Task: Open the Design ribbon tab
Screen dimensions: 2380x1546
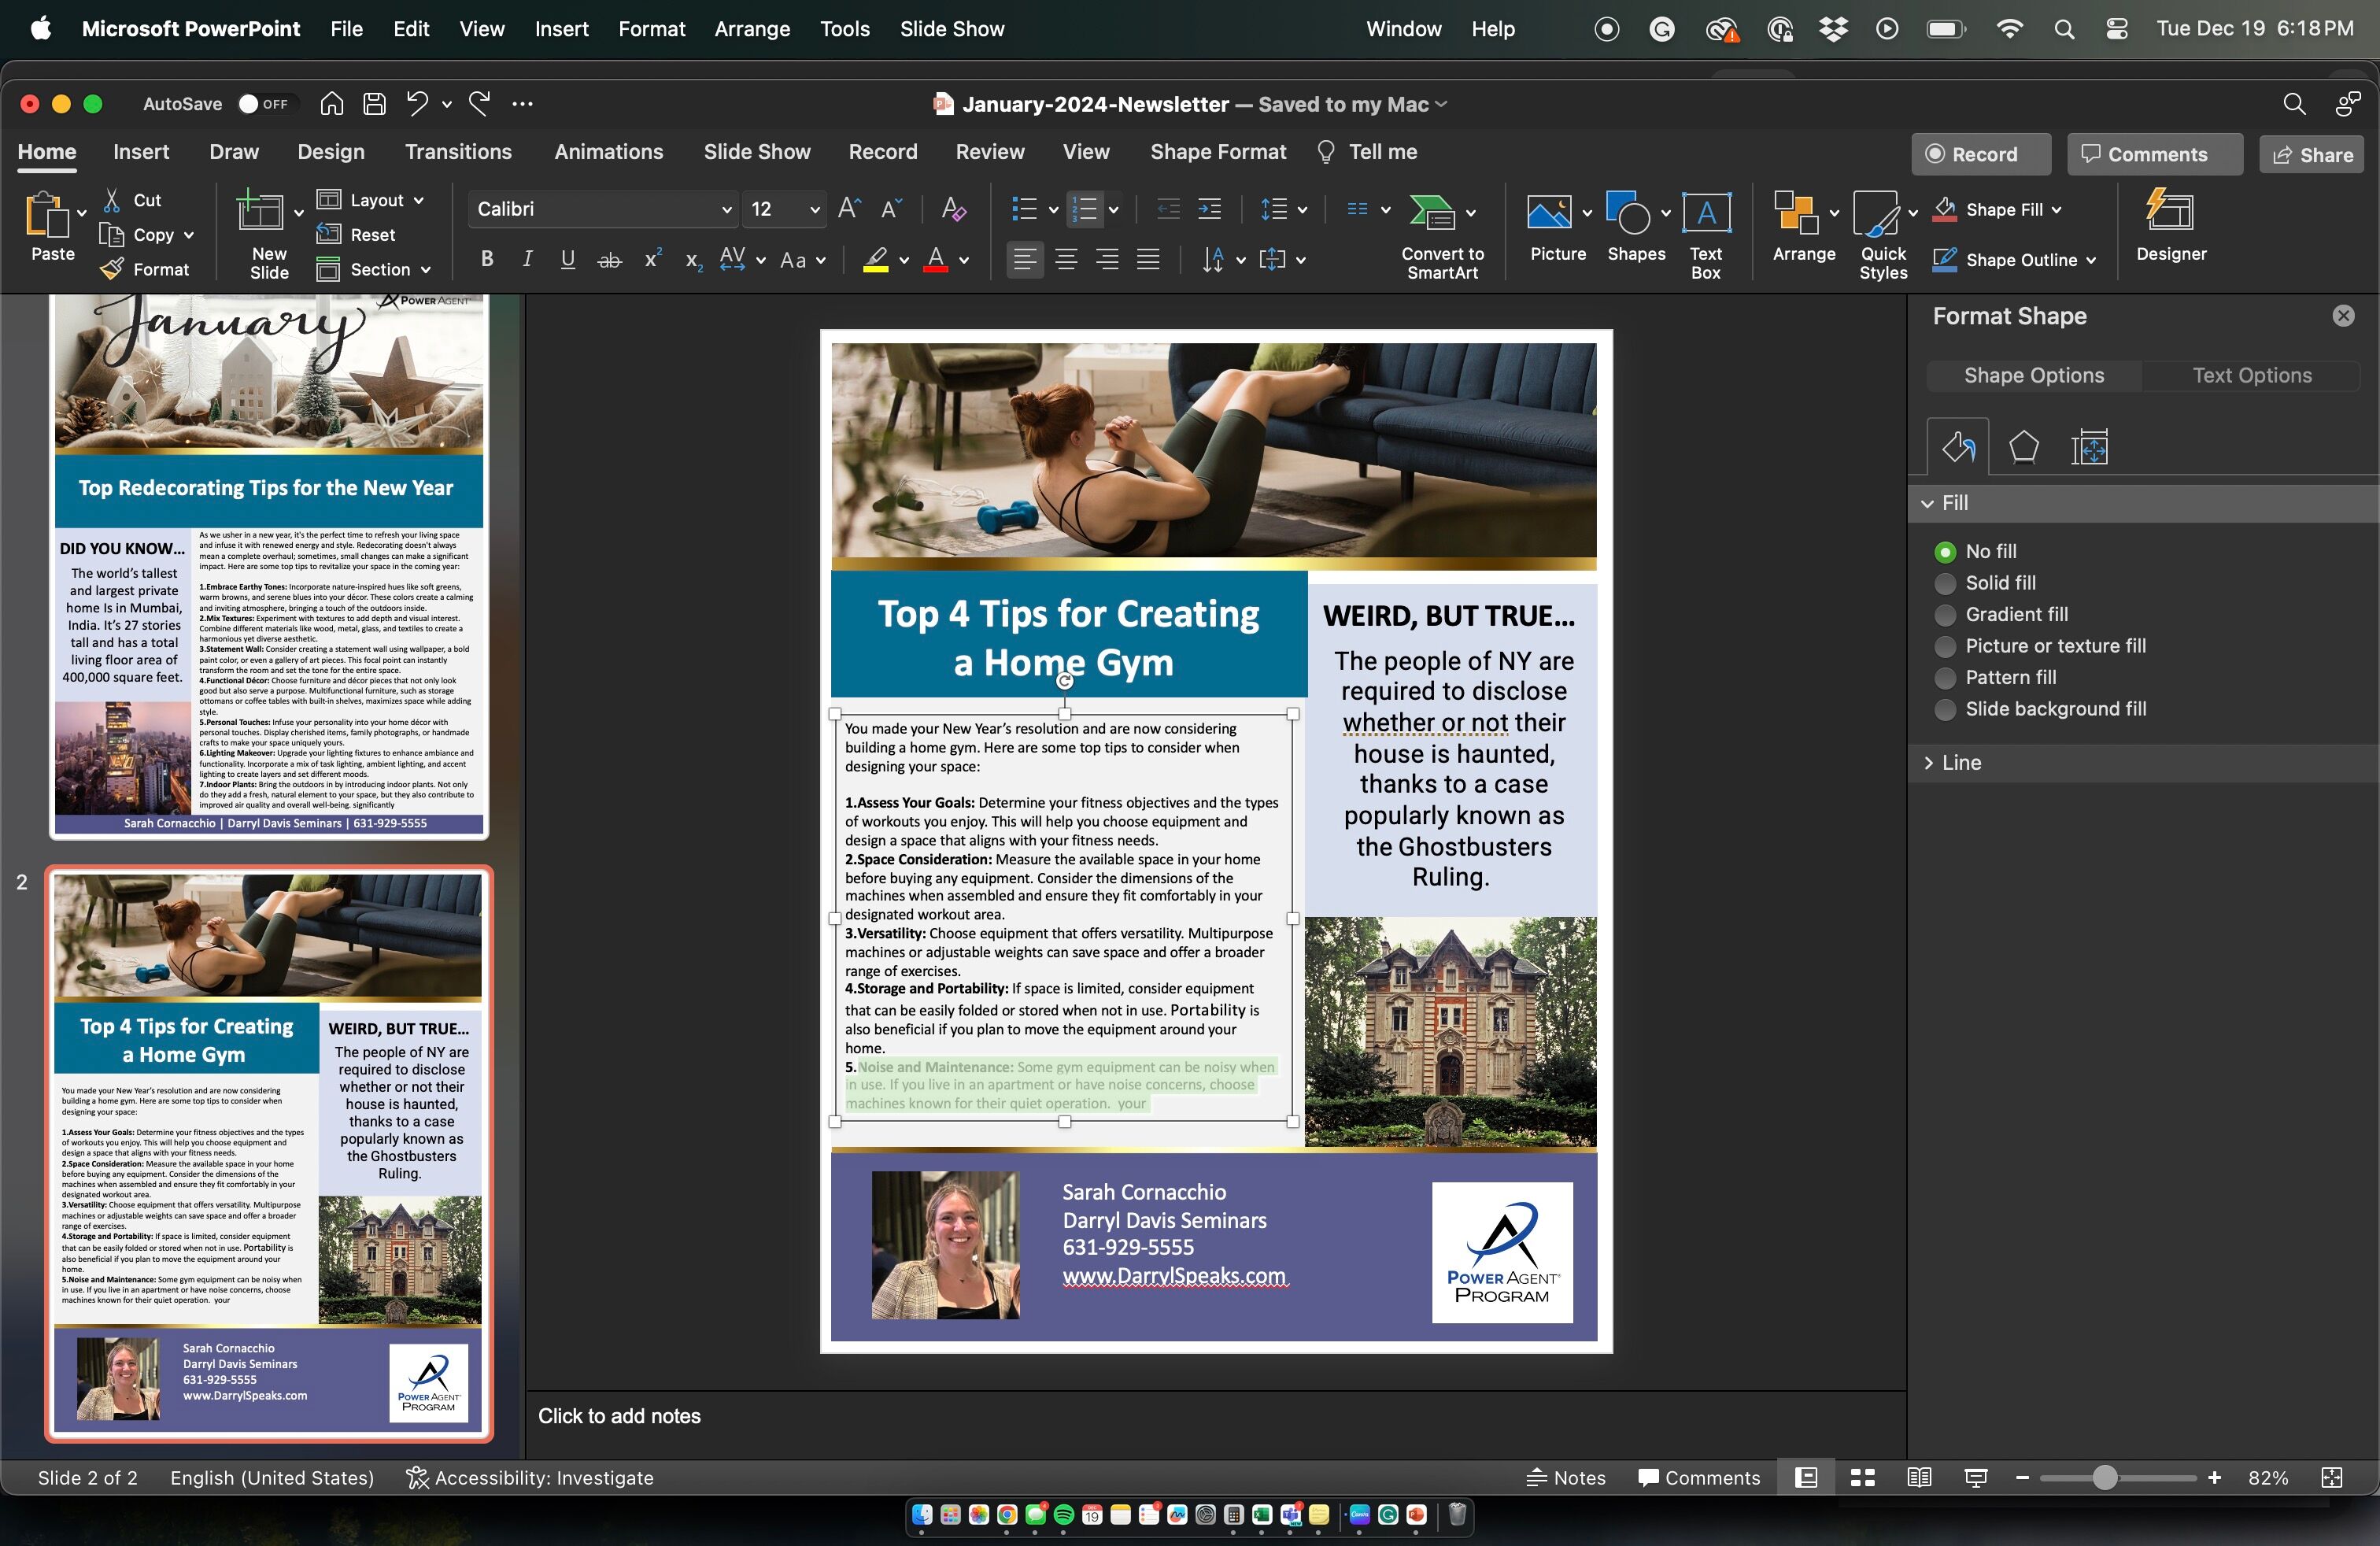Action: pos(330,152)
